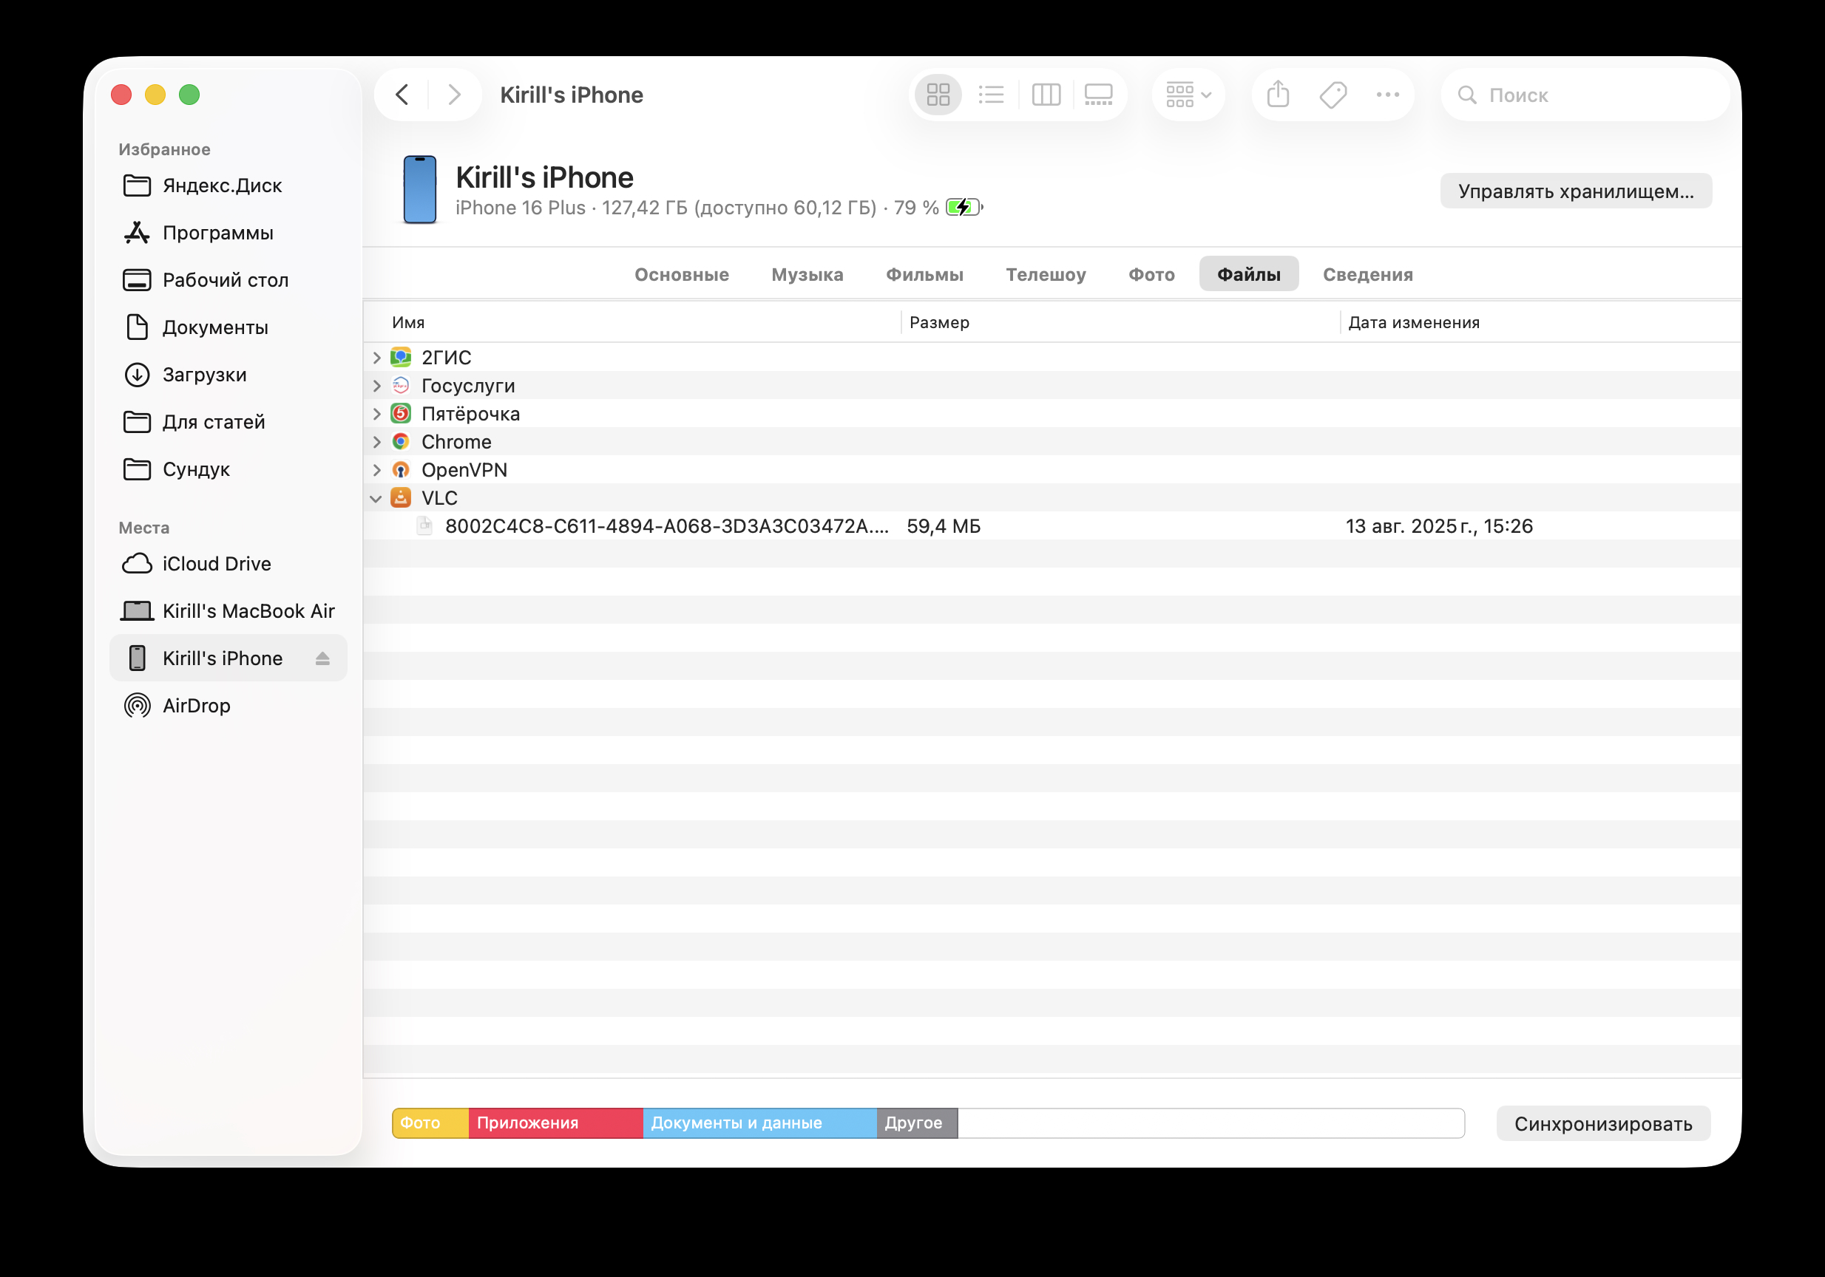The width and height of the screenshot is (1825, 1277).
Task: Switch to list view
Action: pos(991,95)
